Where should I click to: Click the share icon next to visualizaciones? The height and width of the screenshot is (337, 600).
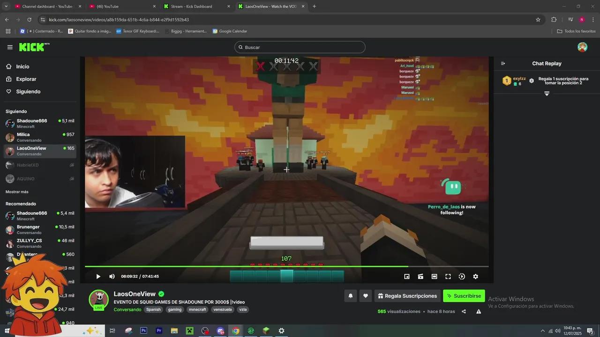pos(464,311)
